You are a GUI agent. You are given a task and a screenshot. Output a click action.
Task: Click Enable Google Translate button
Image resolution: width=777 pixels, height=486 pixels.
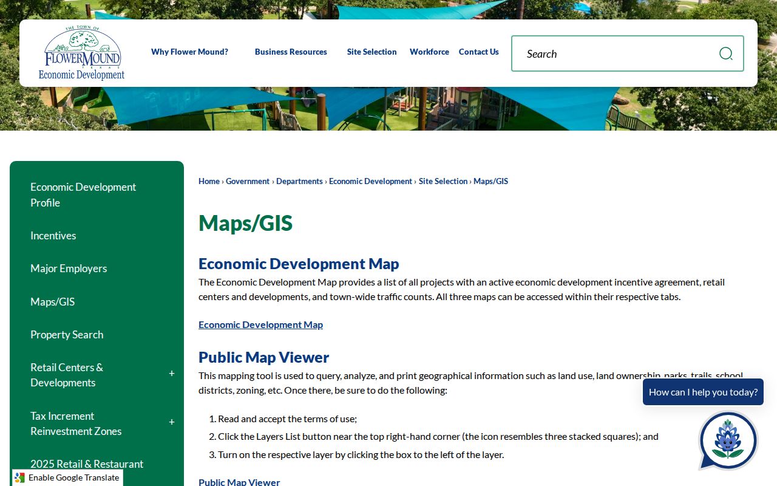(67, 477)
